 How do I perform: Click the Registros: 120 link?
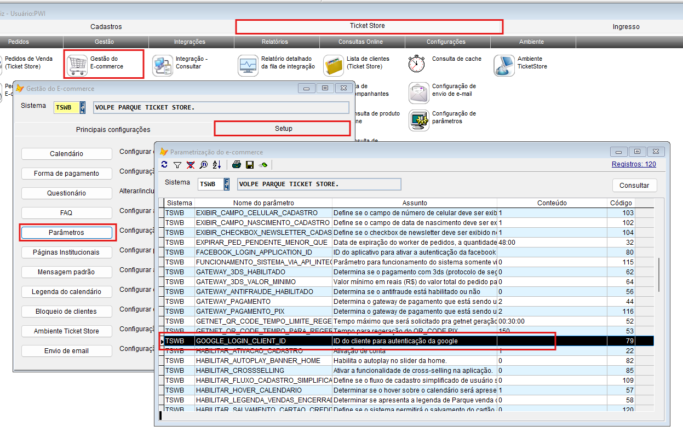tap(634, 164)
